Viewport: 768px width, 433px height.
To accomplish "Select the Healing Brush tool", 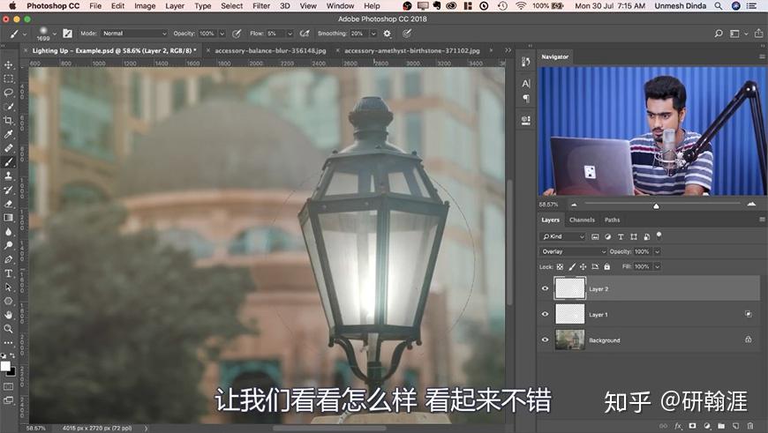I will (x=8, y=148).
